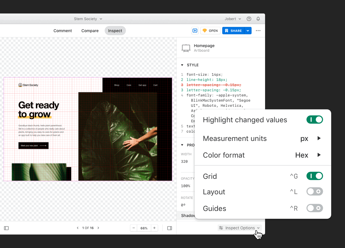This screenshot has width=345, height=248.
Task: Open Stem Society workspace dropdown
Action: pyautogui.click(x=88, y=19)
